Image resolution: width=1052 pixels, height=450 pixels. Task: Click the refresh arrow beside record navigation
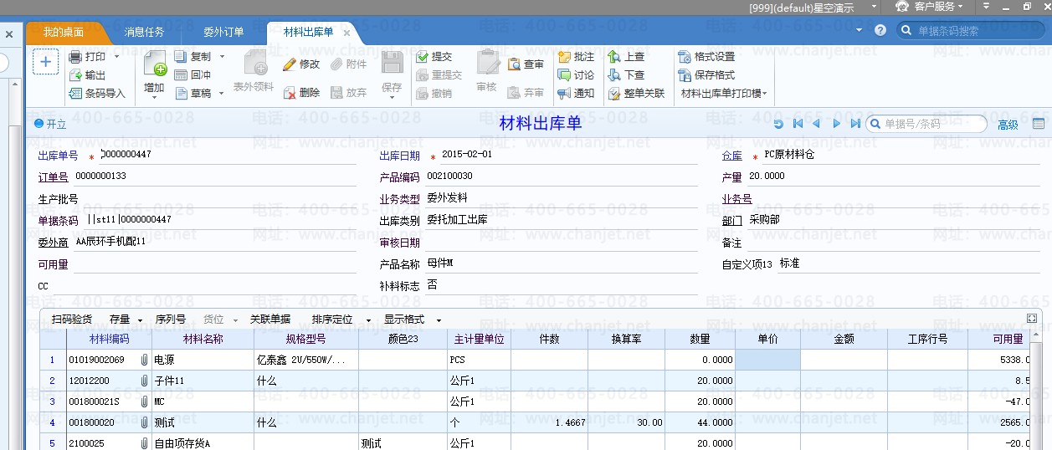[778, 124]
